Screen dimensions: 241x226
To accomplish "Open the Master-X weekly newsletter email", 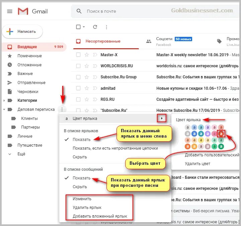I will pos(192,55).
